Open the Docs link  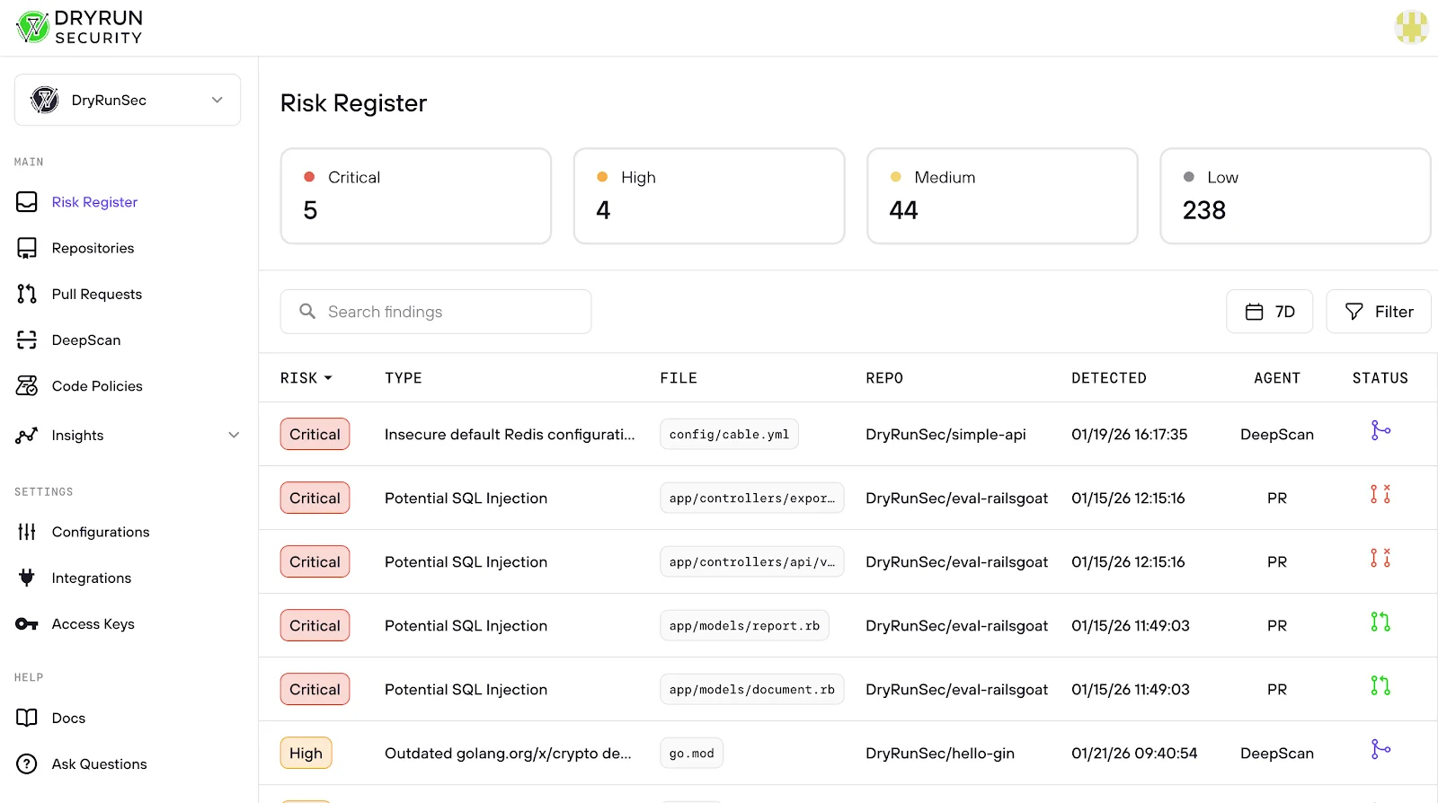click(68, 718)
